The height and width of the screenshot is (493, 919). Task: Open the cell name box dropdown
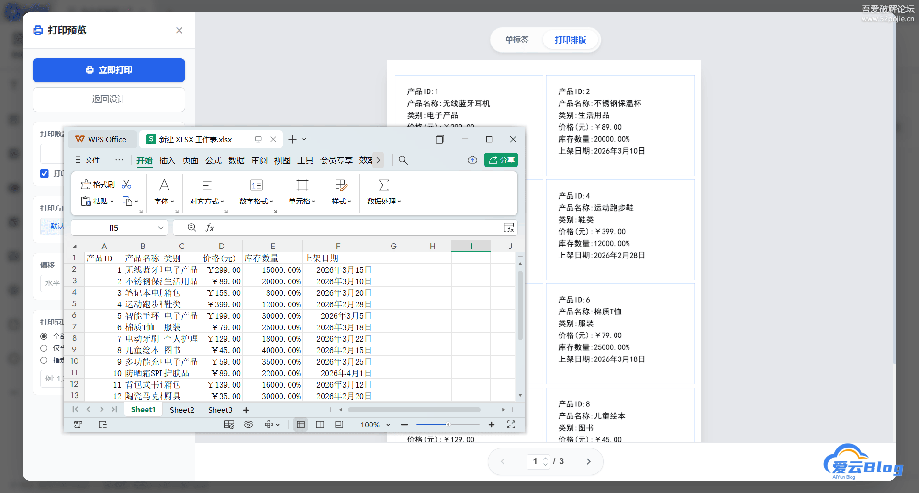point(160,228)
